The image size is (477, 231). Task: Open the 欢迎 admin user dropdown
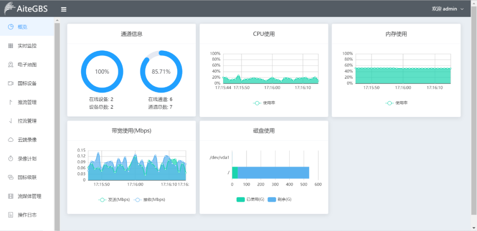[447, 9]
